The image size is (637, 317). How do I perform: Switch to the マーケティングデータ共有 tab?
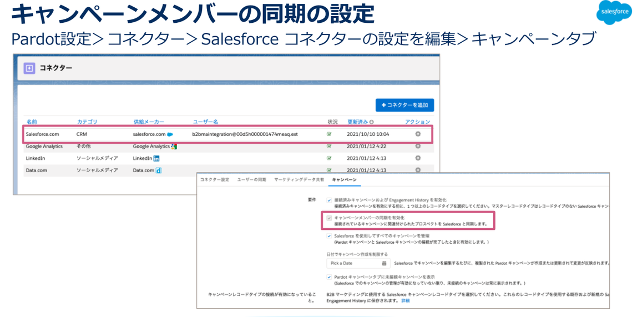(x=299, y=179)
